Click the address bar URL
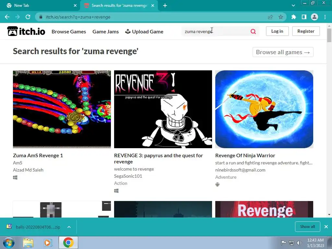 (x=78, y=17)
